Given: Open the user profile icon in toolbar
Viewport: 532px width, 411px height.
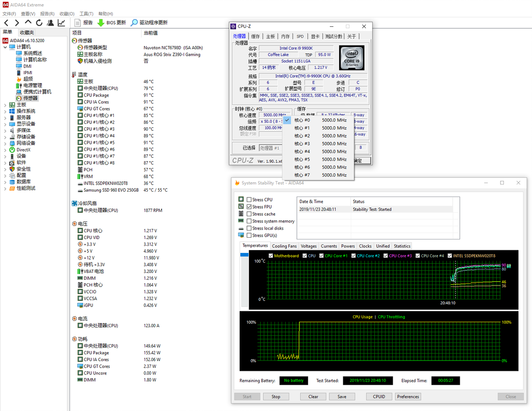Looking at the screenshot, I should pyautogui.click(x=50, y=23).
